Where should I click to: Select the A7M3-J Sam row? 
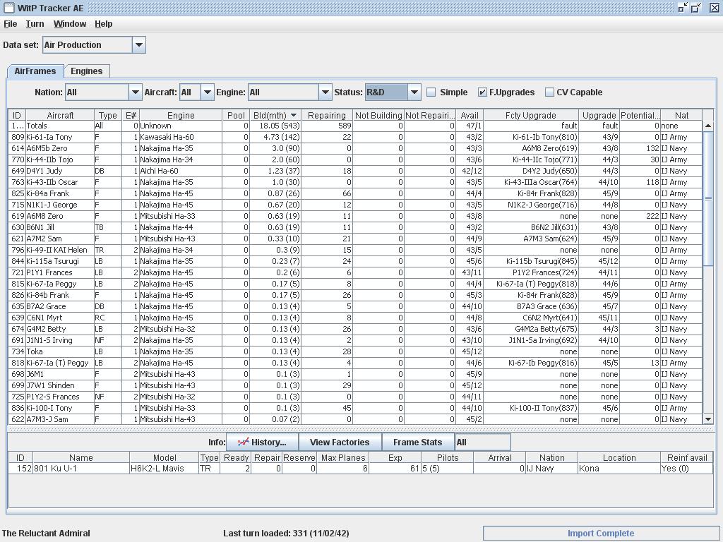[355, 419]
